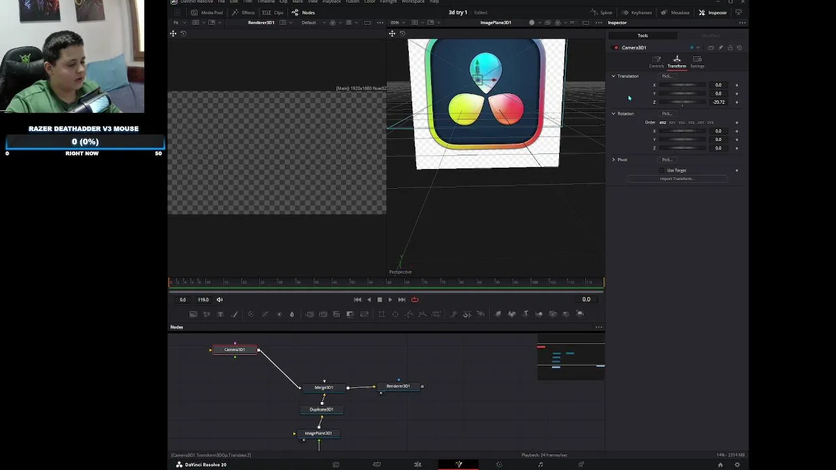The height and width of the screenshot is (470, 836).
Task: Switch to the Deliver page icon
Action: click(x=581, y=465)
